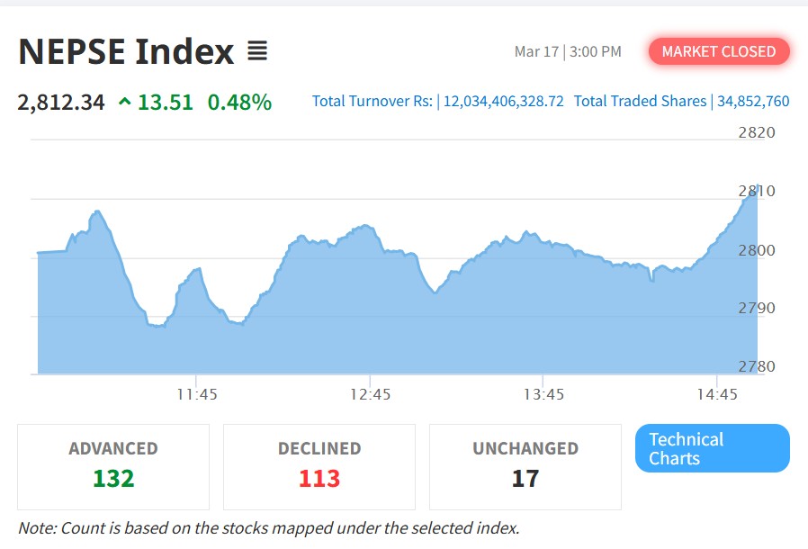Click the MARKET CLOSED status badge
This screenshot has height=549, width=808.
point(718,51)
